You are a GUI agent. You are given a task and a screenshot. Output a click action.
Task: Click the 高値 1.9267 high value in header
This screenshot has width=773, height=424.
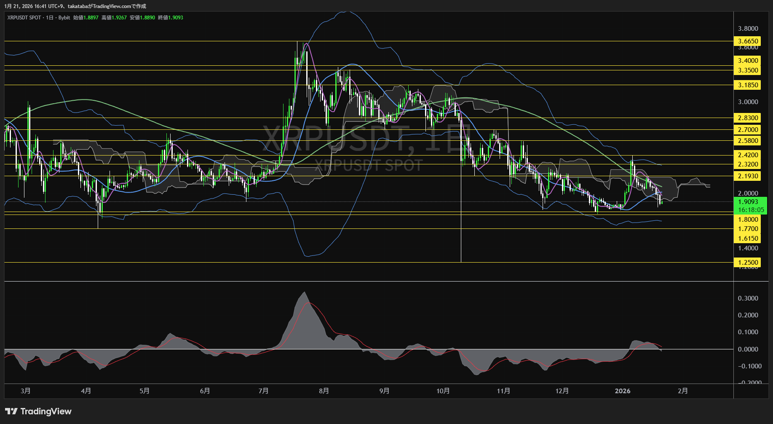tap(114, 18)
